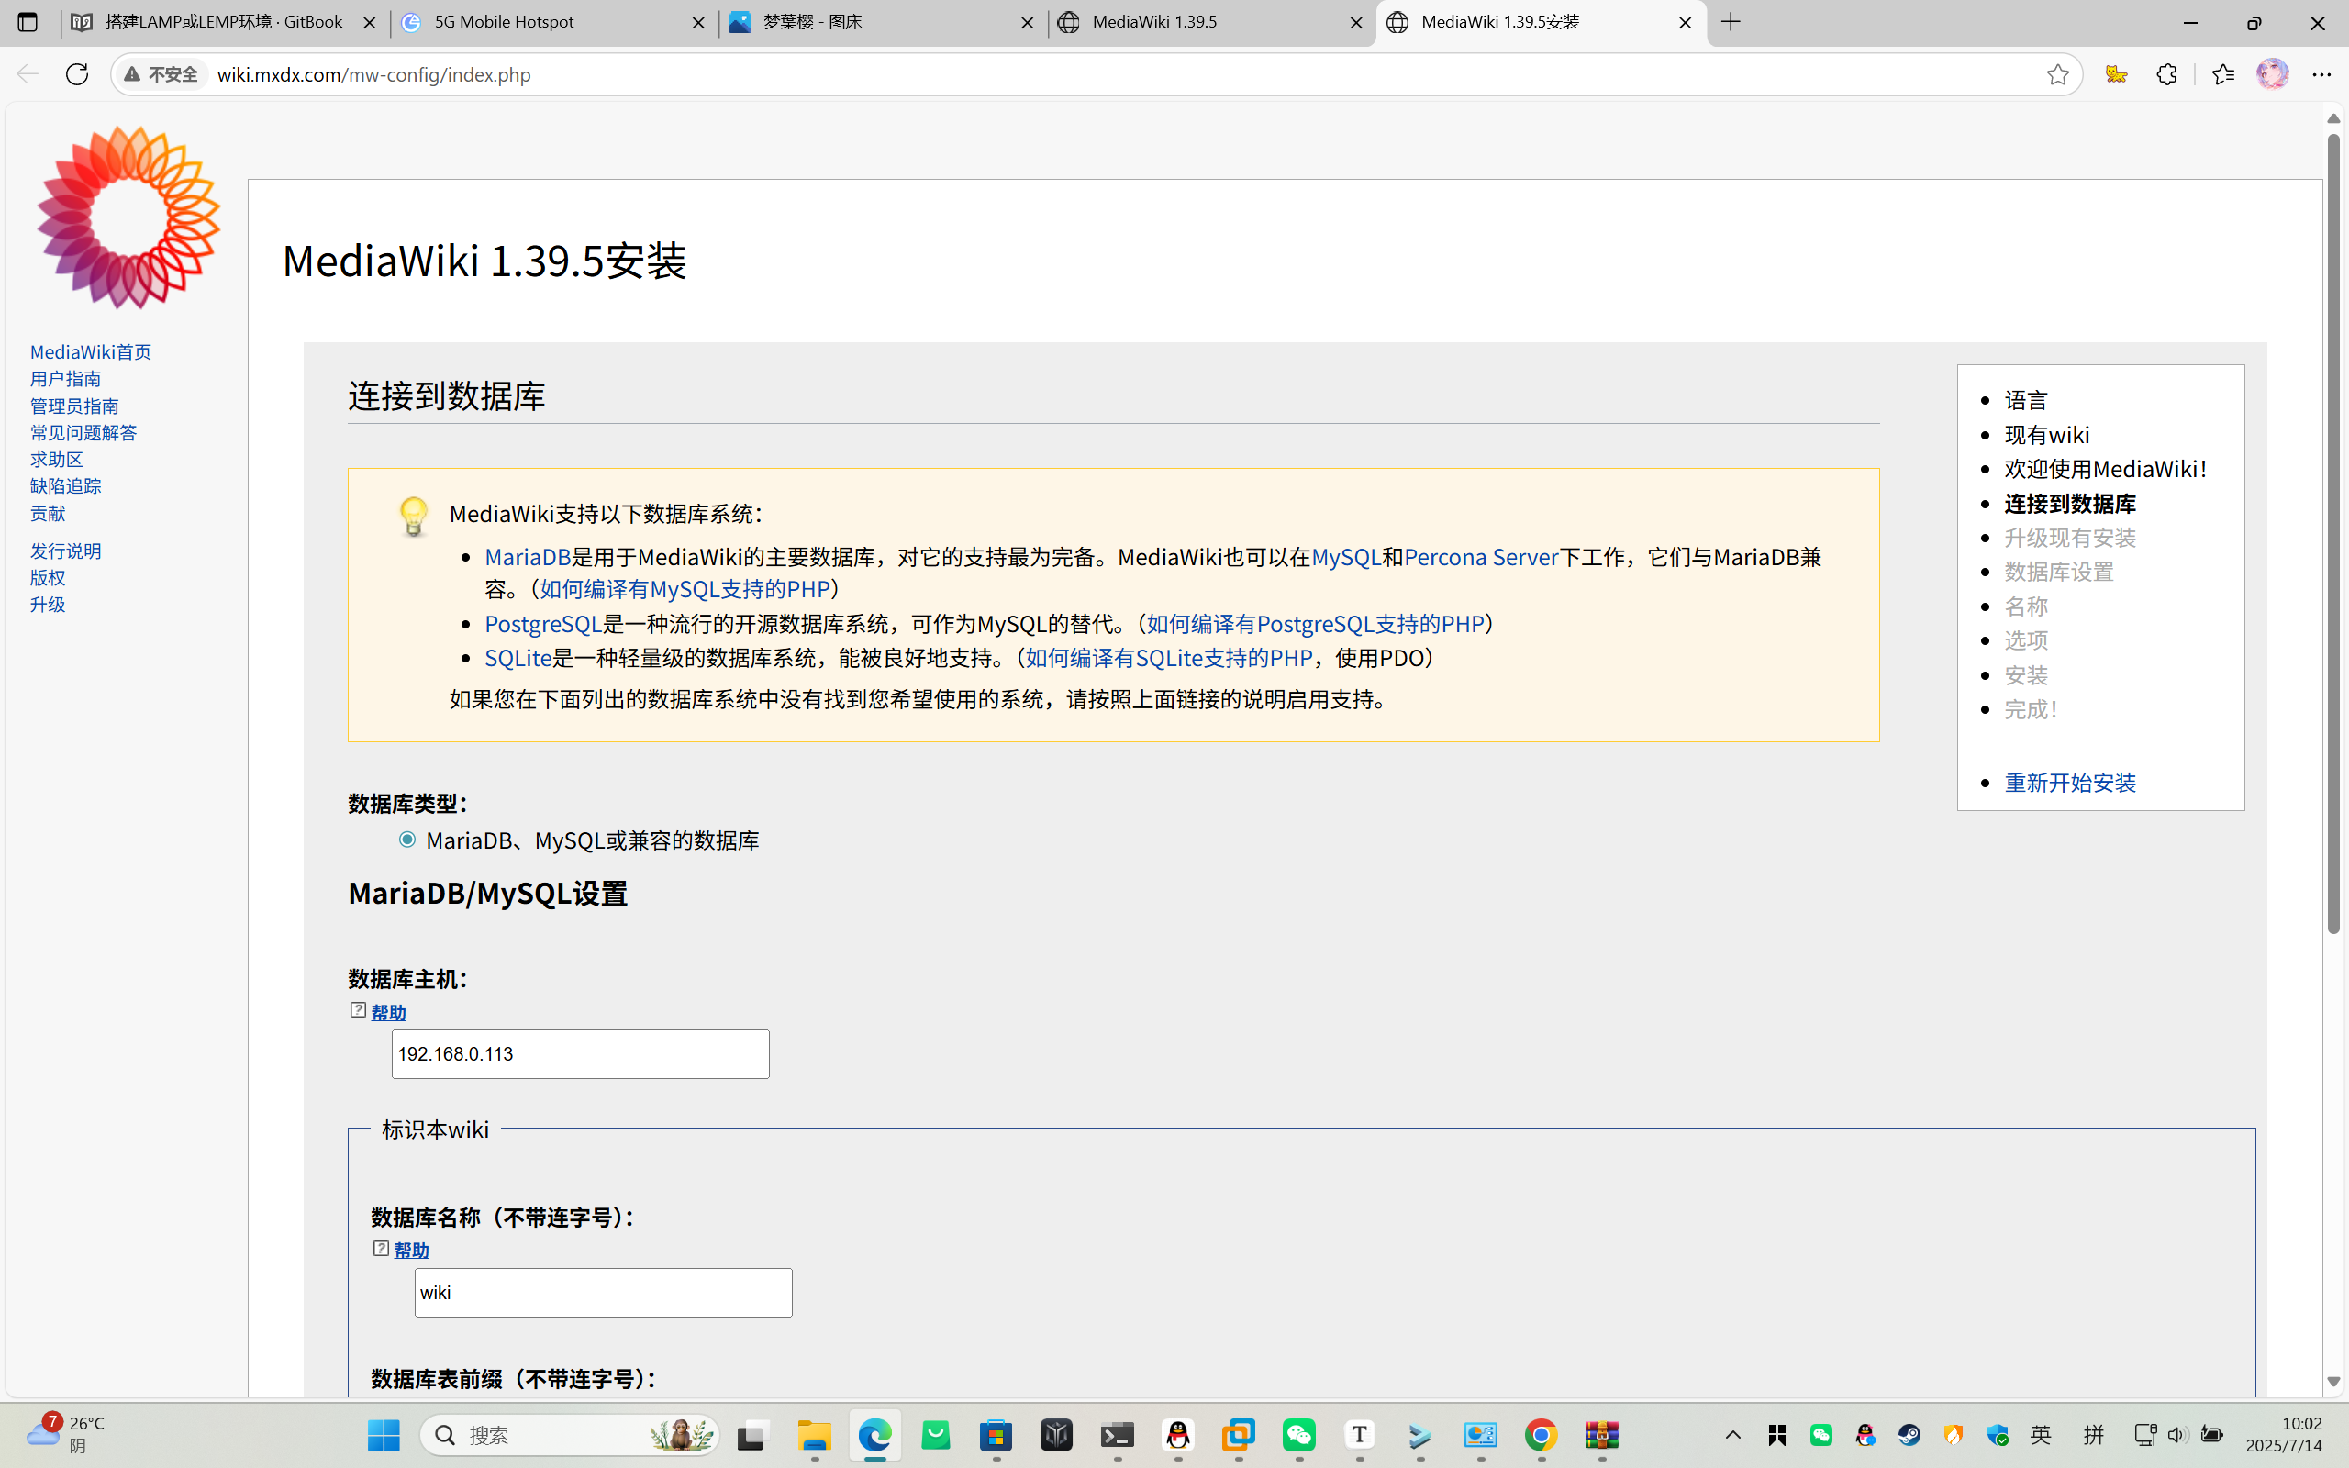Open the 升级 sidebar link
2349x1468 pixels.
point(48,604)
